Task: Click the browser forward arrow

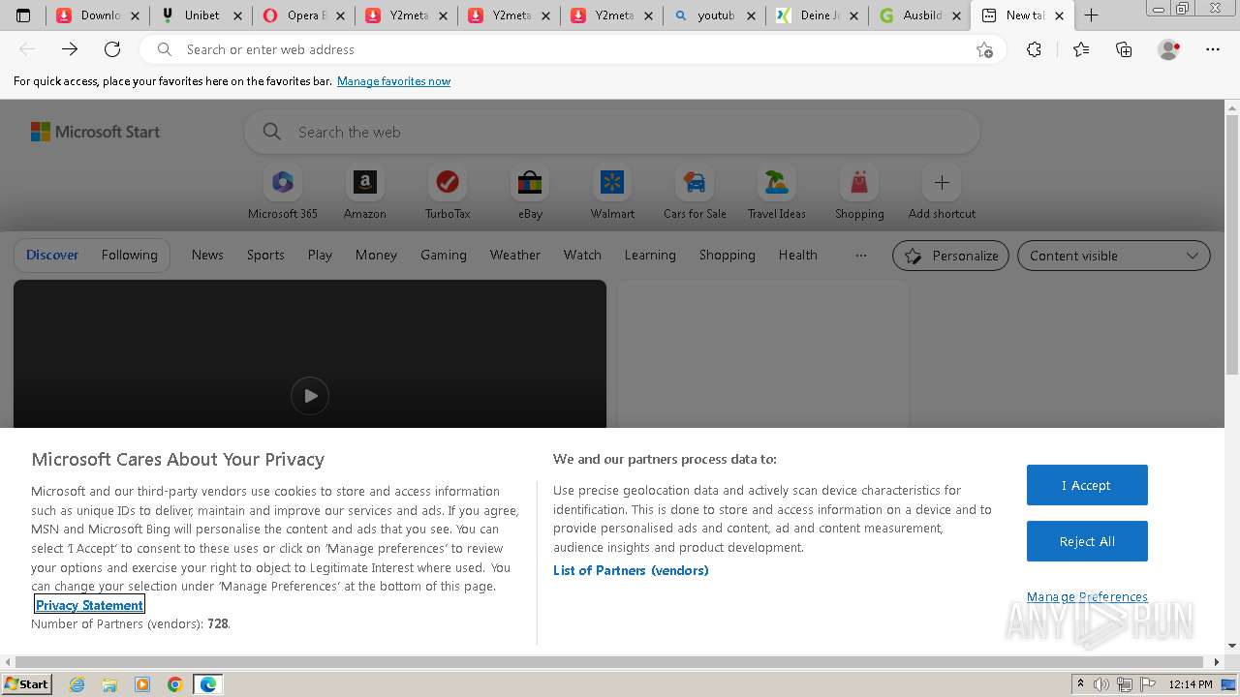Action: tap(70, 49)
